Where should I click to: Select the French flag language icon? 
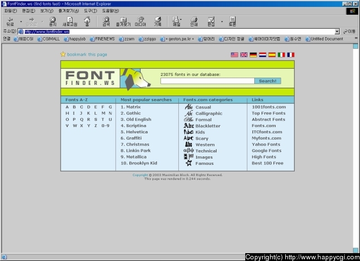pos(291,55)
